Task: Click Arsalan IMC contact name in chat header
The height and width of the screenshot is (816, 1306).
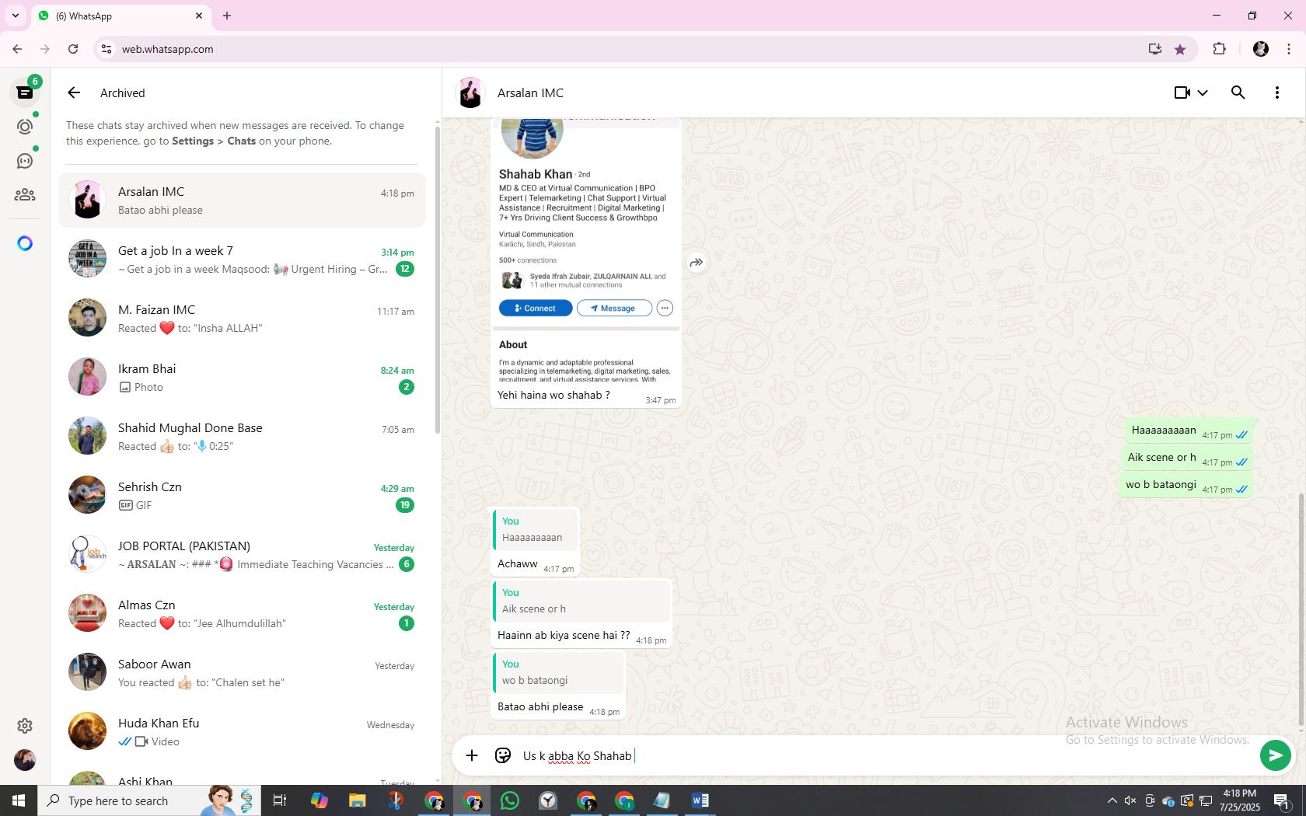Action: point(530,92)
